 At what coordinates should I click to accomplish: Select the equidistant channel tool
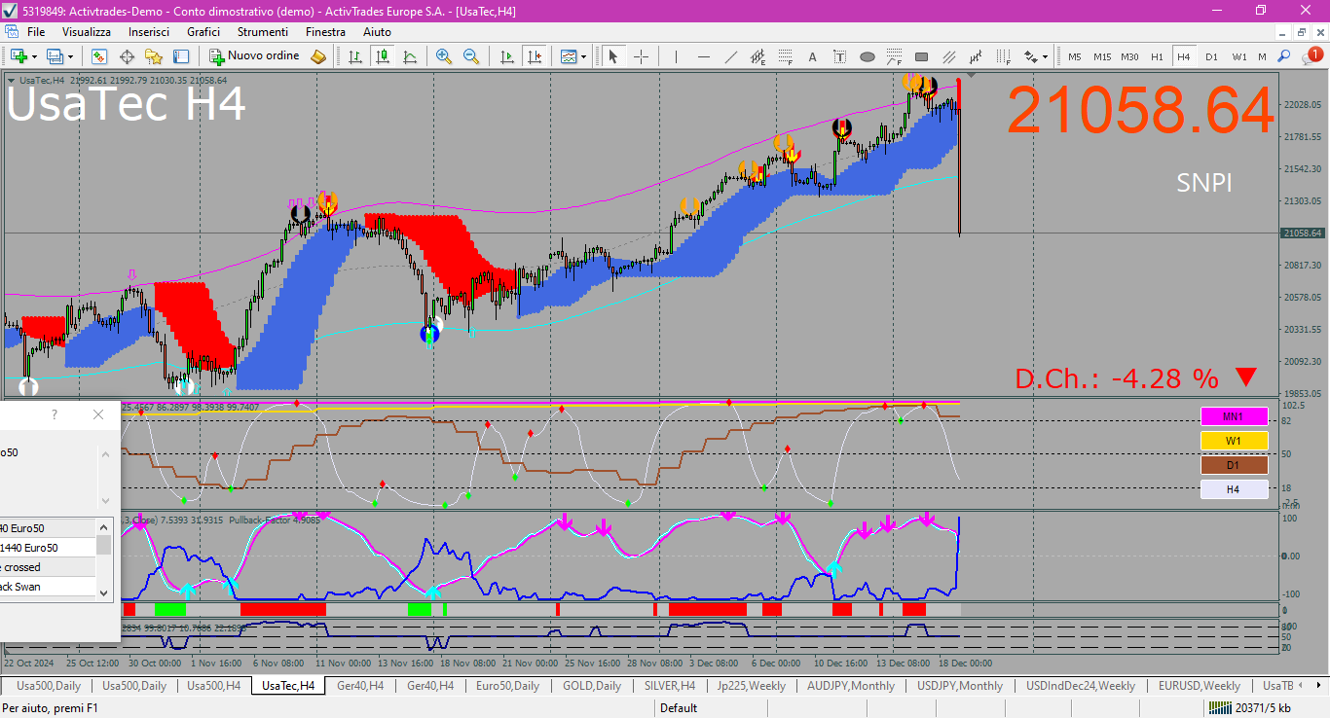point(757,56)
